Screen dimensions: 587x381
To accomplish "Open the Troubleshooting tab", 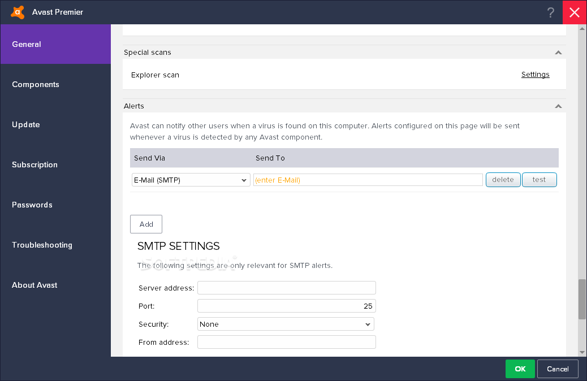I will [42, 245].
